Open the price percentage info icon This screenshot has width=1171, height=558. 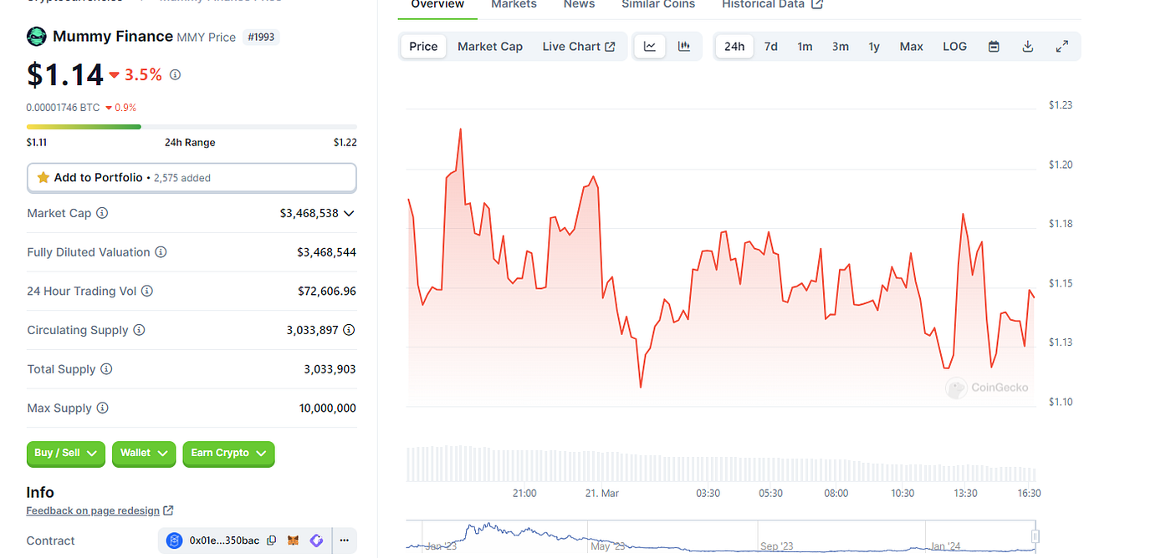[x=175, y=74]
